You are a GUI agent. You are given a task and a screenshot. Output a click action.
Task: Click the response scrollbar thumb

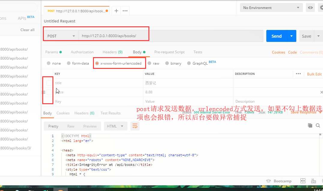point(320,134)
